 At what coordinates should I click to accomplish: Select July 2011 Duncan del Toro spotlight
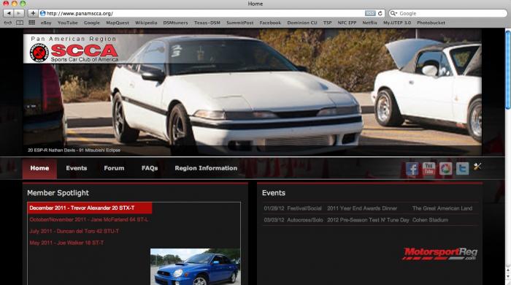[x=74, y=231]
